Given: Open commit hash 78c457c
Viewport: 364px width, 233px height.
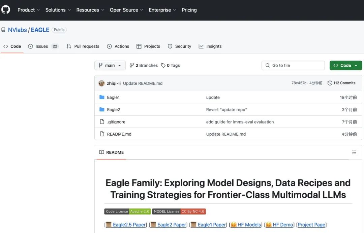Looking at the screenshot, I should pyautogui.click(x=299, y=83).
